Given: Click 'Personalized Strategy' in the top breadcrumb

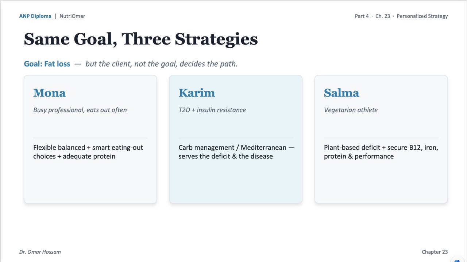Looking at the screenshot, I should (x=422, y=16).
